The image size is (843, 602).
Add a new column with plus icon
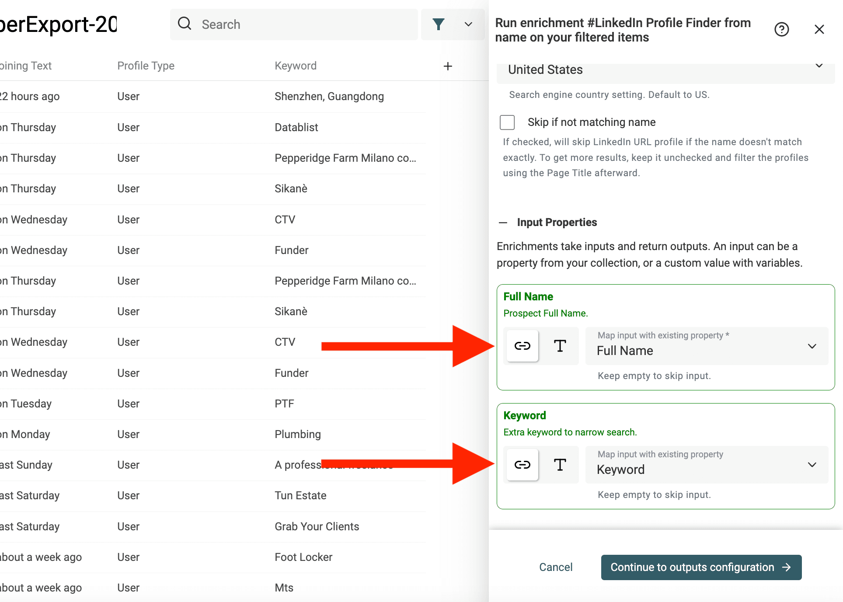pyautogui.click(x=448, y=66)
